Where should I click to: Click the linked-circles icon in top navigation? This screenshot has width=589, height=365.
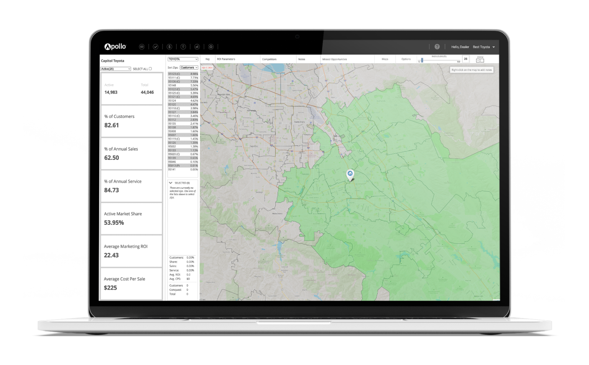pyautogui.click(x=141, y=47)
